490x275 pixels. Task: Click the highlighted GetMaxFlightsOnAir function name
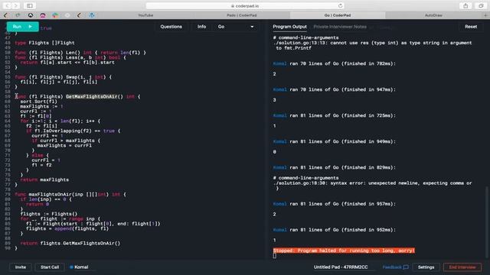(92, 97)
